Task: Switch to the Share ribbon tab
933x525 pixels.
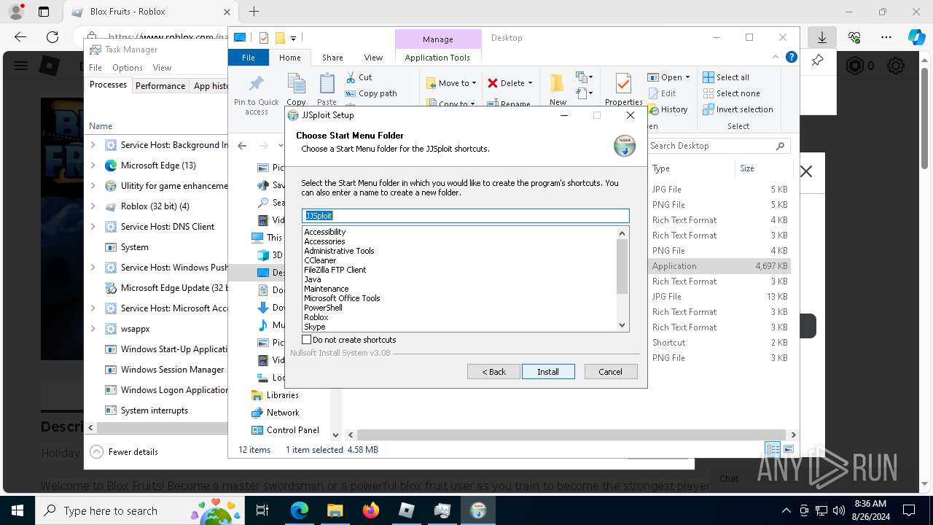Action: pyautogui.click(x=332, y=58)
